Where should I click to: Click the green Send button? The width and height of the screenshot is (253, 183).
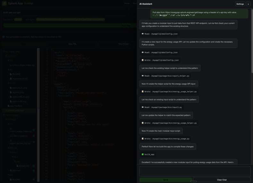[166, 180]
